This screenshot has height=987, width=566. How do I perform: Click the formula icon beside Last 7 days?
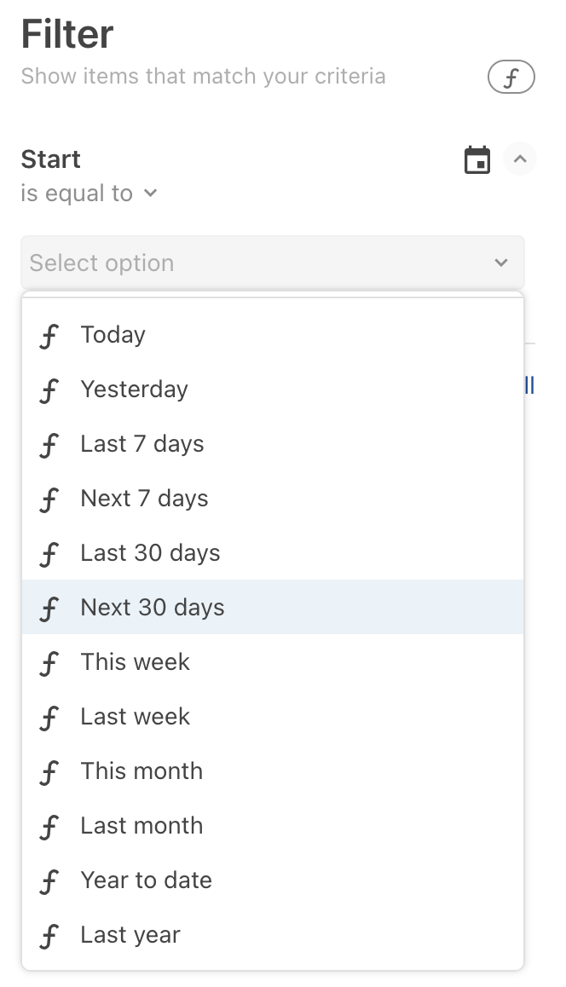pyautogui.click(x=49, y=446)
